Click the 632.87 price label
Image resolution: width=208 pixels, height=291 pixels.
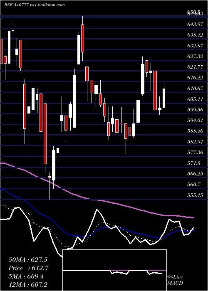coord(196,45)
